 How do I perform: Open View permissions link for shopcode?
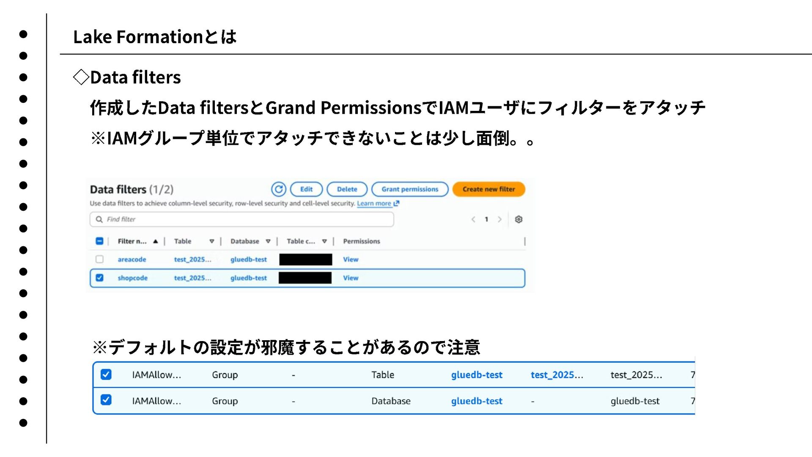click(x=351, y=278)
